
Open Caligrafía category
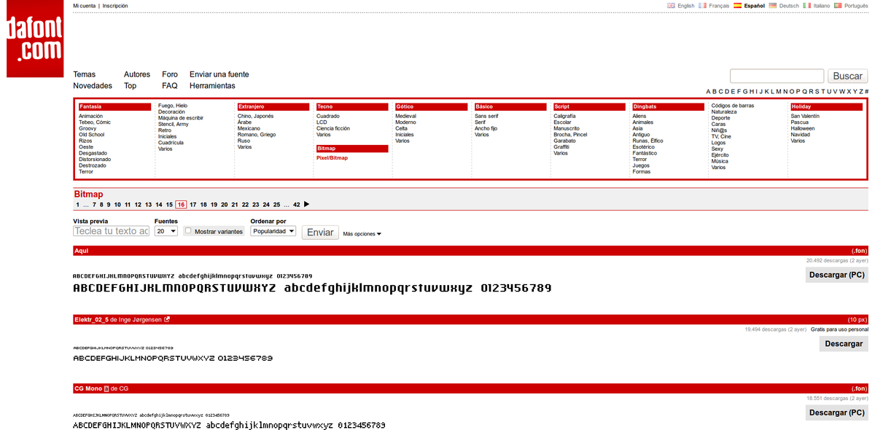[x=564, y=116]
